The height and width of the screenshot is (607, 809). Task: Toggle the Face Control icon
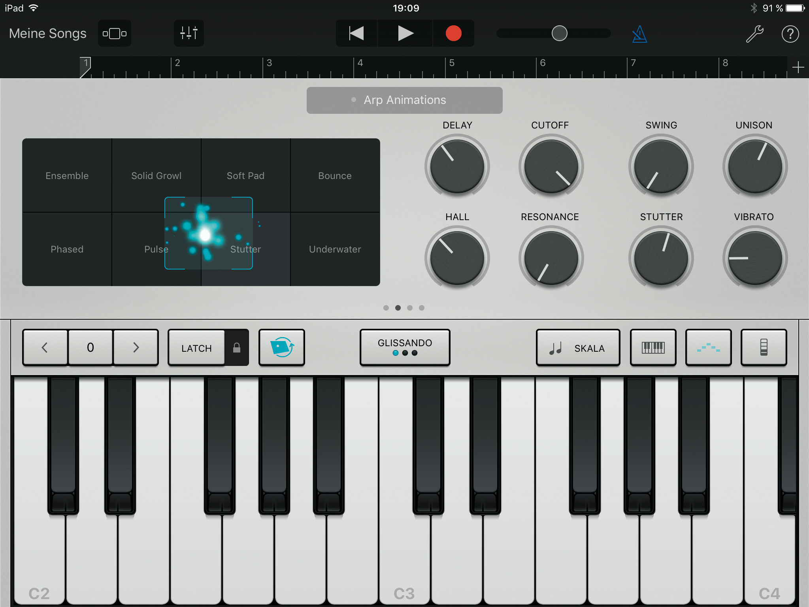tap(281, 347)
